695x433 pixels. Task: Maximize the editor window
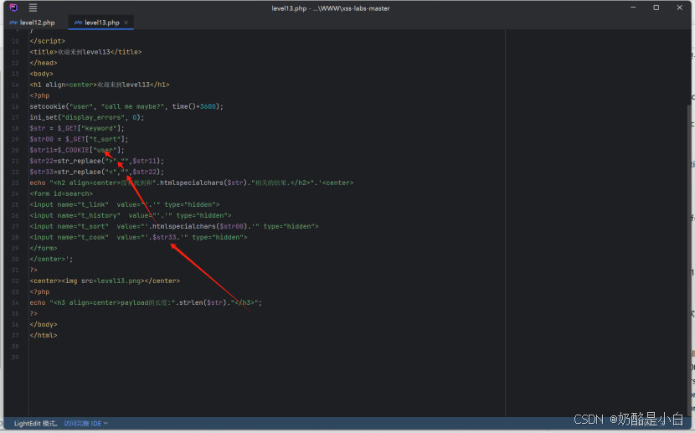click(x=656, y=8)
